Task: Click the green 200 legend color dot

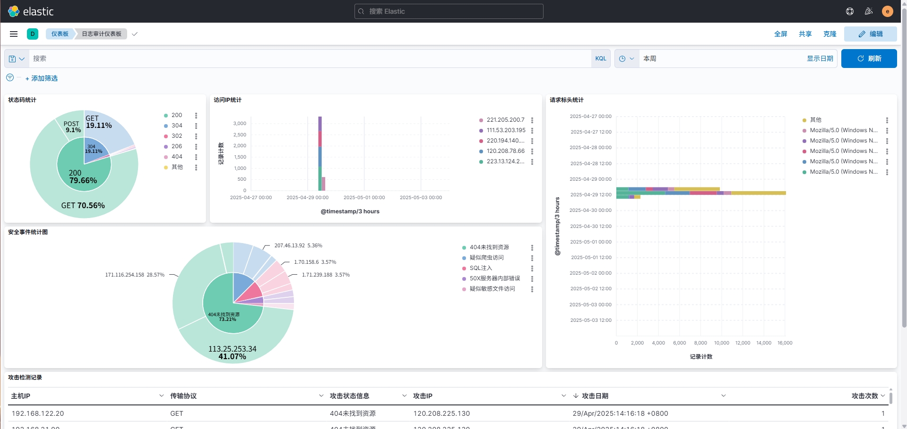Action: (166, 115)
